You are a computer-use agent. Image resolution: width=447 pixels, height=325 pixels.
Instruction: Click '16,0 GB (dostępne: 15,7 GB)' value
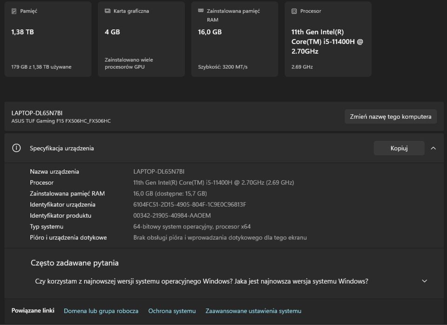click(170, 194)
